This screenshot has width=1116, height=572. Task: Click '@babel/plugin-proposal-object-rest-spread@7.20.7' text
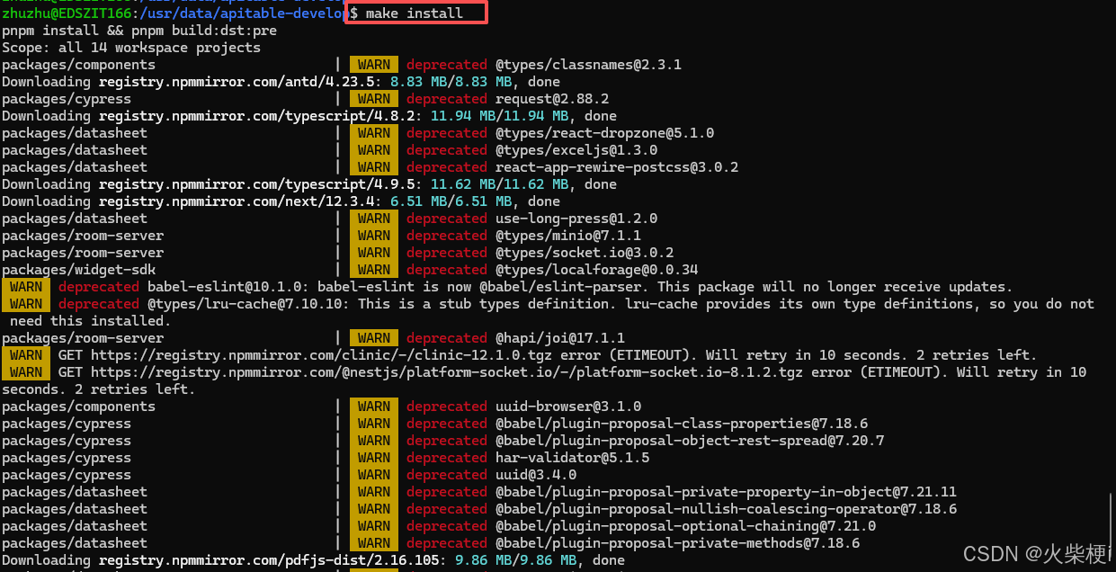pos(690,441)
